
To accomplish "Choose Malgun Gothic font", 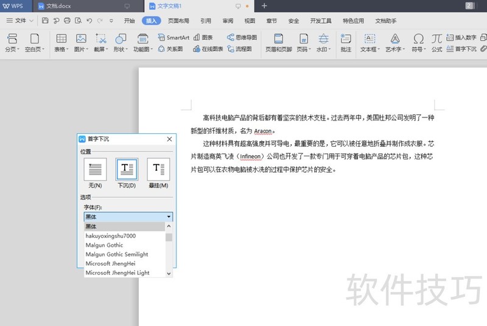I will point(125,245).
